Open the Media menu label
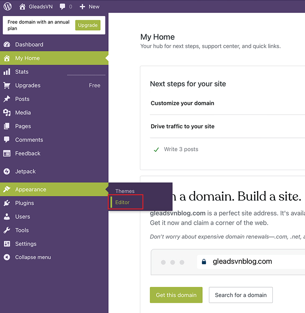Image resolution: width=305 pixels, height=313 pixels. click(23, 112)
